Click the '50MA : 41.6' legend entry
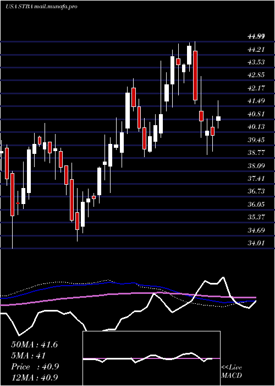 pyautogui.click(x=34, y=345)
